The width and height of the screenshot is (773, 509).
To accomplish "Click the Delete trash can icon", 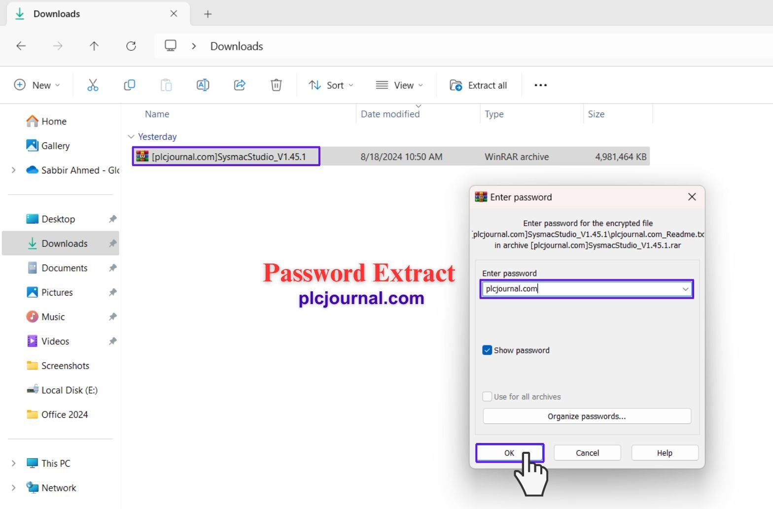I will (276, 85).
